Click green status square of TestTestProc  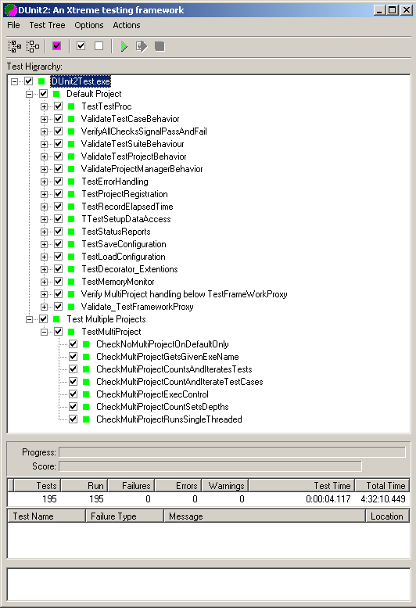click(71, 106)
